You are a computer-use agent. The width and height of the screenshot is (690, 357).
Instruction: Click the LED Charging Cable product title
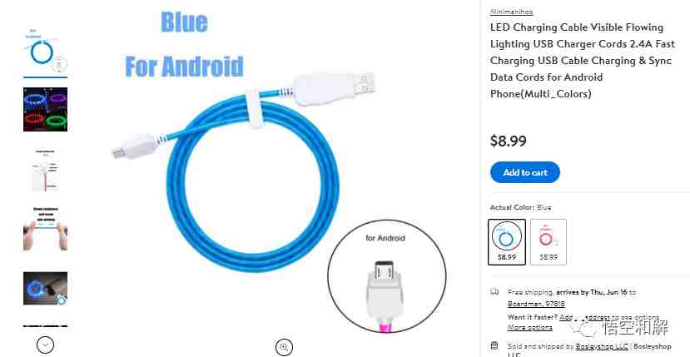(x=582, y=60)
